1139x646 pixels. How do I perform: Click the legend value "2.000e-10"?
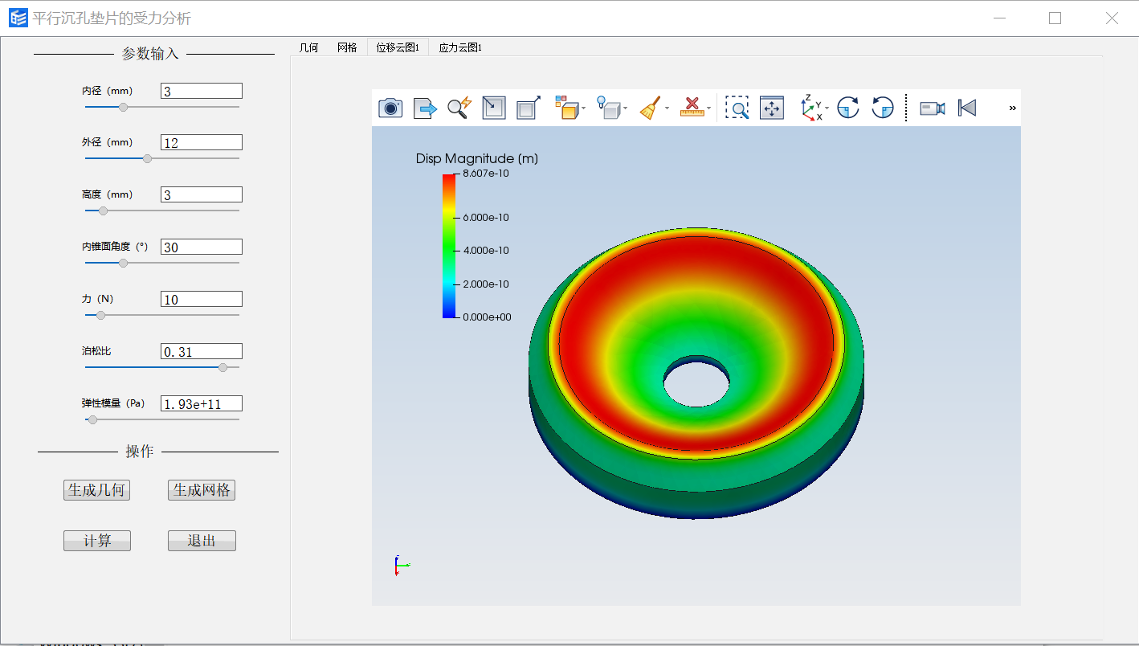(x=486, y=284)
